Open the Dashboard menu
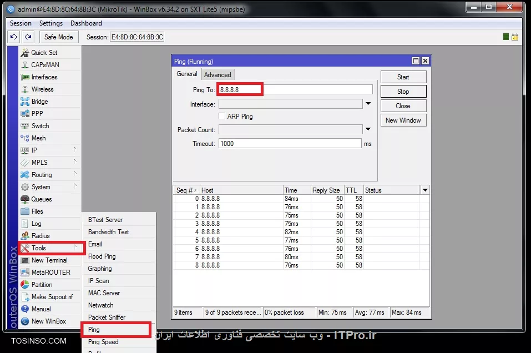This screenshot has width=531, height=353. [86, 23]
